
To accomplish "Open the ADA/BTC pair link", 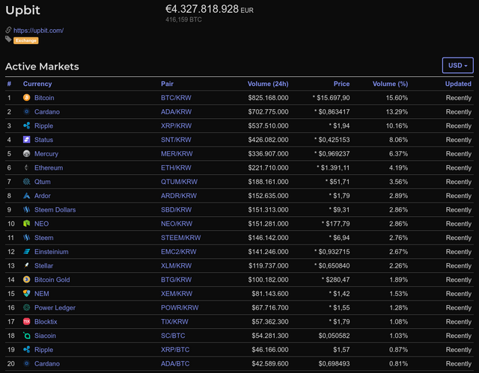I will coord(175,364).
